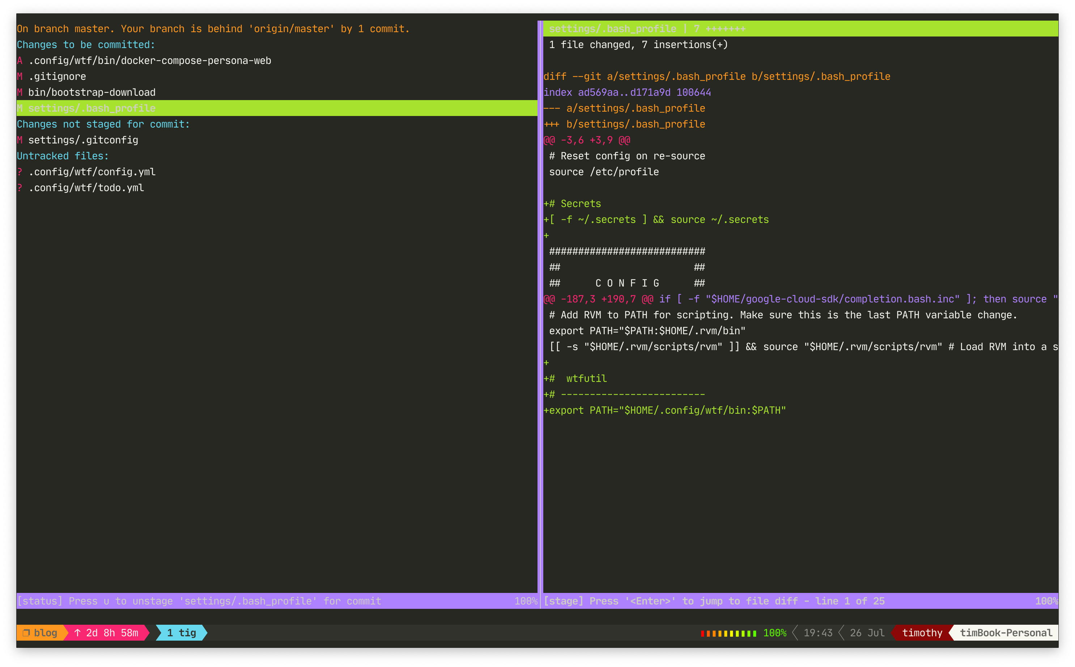The image size is (1075, 667).
Task: Select highlighted settings/.bash_profile staged entry
Action: 92,108
